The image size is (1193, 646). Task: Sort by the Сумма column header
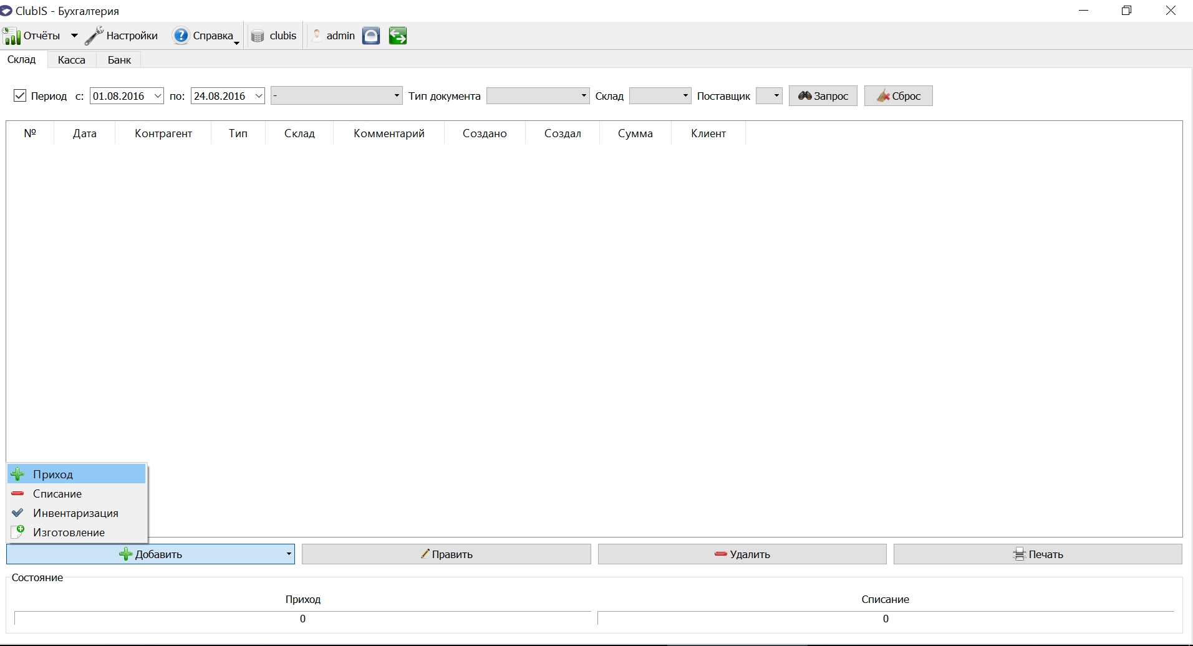click(635, 133)
